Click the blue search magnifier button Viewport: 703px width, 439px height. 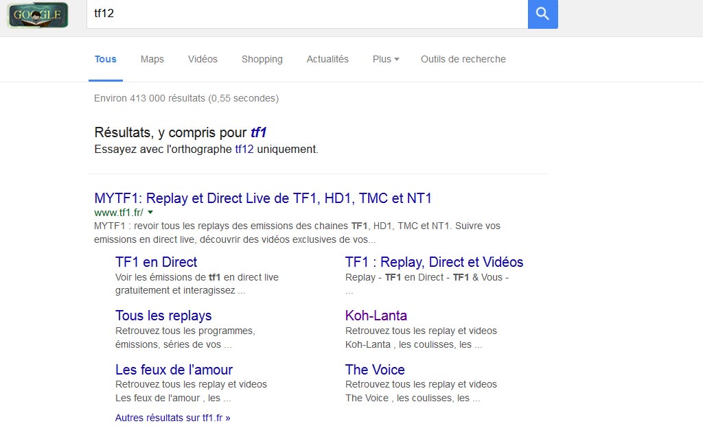click(542, 14)
